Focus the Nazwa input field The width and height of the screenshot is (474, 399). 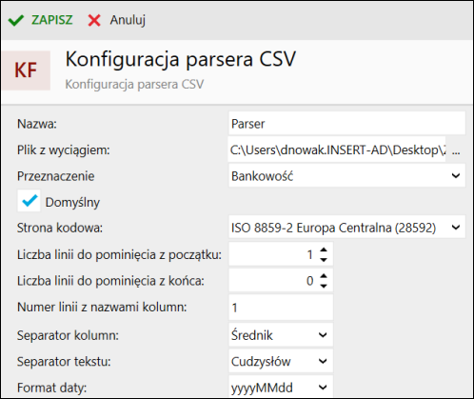(x=347, y=123)
